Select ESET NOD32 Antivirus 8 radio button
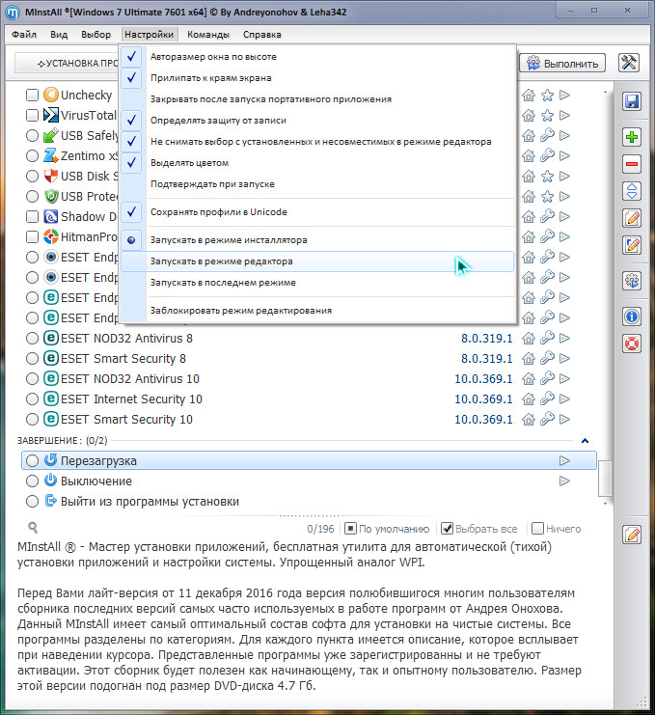The width and height of the screenshot is (655, 715). (32, 339)
